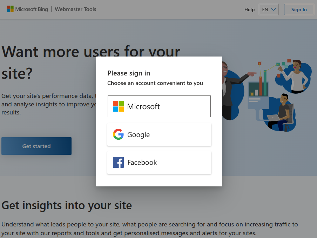317x238 pixels.
Task: Open the EN language dropdown
Action: pos(268,9)
